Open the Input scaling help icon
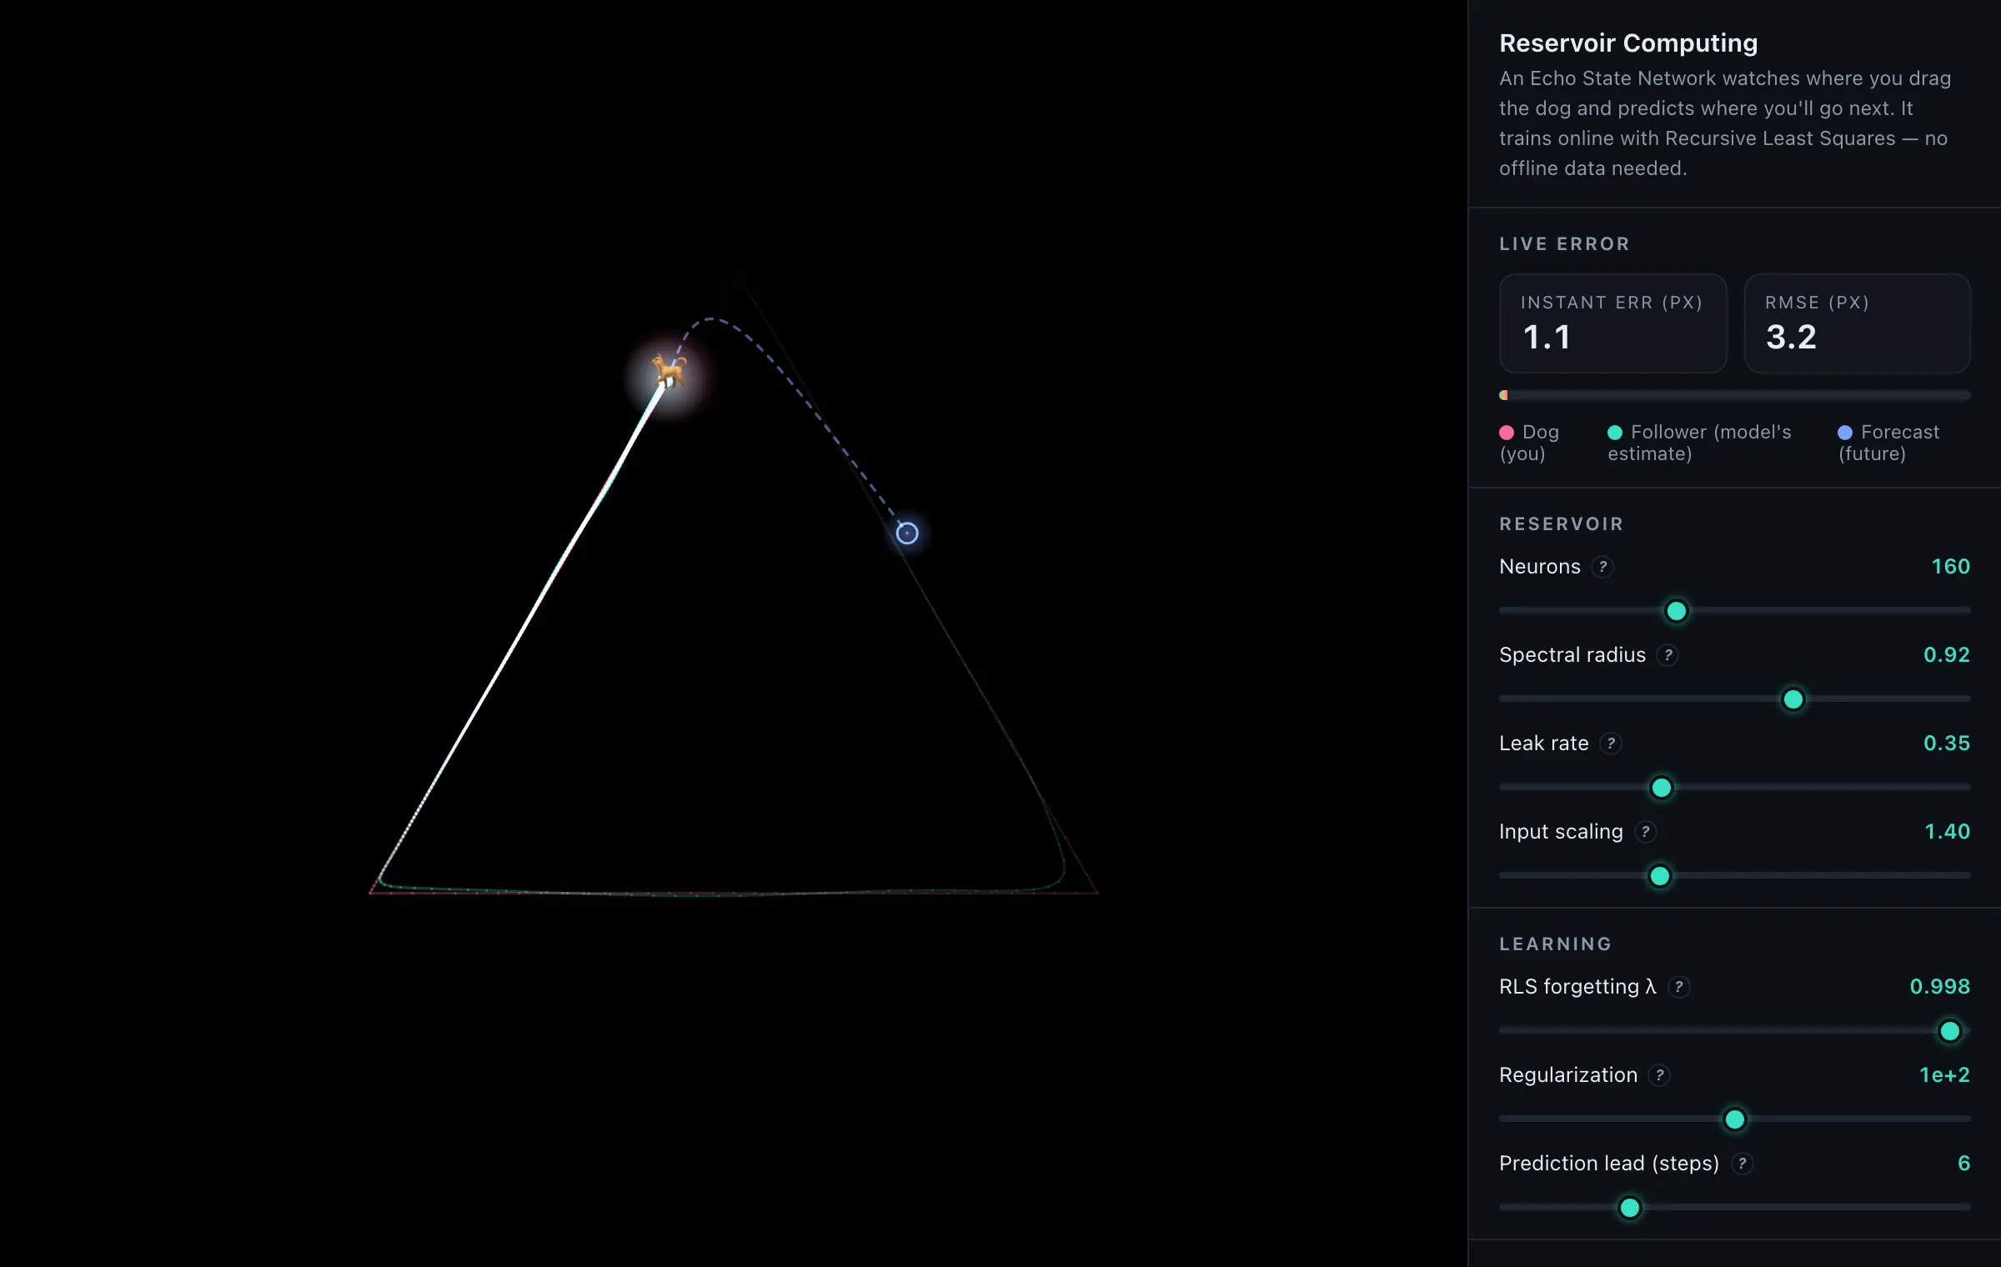Image resolution: width=2001 pixels, height=1267 pixels. [x=1645, y=832]
